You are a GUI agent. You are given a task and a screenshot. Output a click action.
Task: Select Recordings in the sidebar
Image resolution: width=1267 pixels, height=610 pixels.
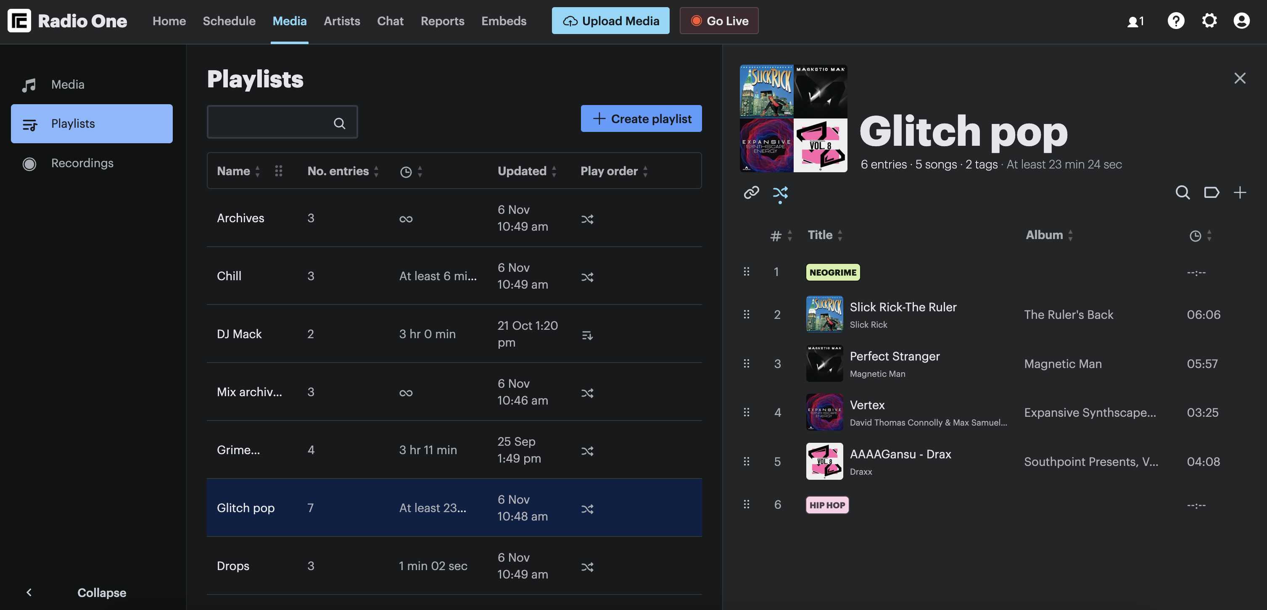tap(82, 163)
